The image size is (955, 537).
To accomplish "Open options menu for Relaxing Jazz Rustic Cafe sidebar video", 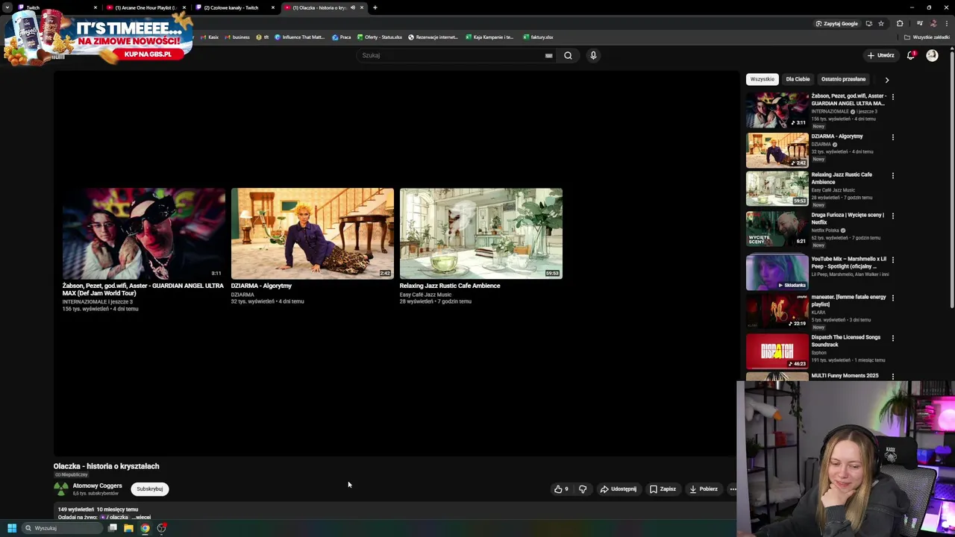I will (x=892, y=176).
